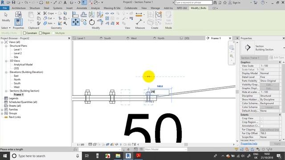This screenshot has width=285, height=160.
Task: Click the 20 dimension input box
Action: pos(160,92)
